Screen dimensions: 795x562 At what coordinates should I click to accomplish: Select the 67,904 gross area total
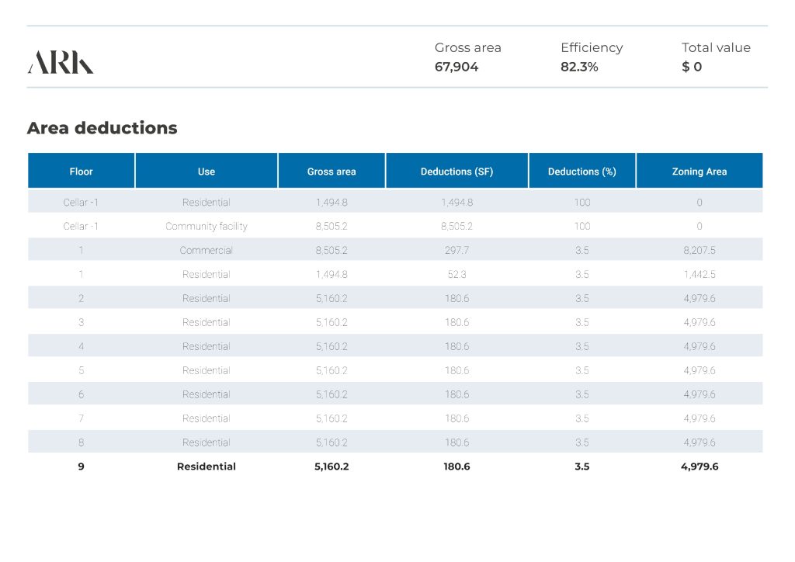[x=457, y=67]
